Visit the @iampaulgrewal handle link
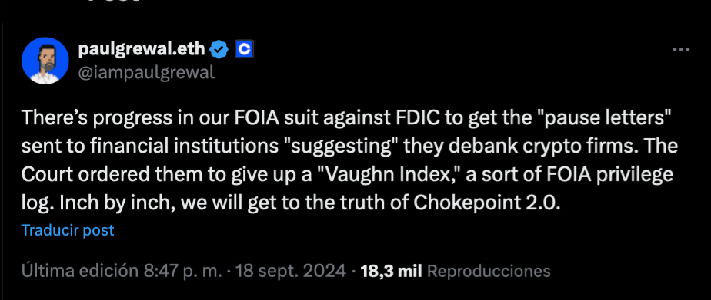The width and height of the screenshot is (711, 300). pyautogui.click(x=146, y=72)
